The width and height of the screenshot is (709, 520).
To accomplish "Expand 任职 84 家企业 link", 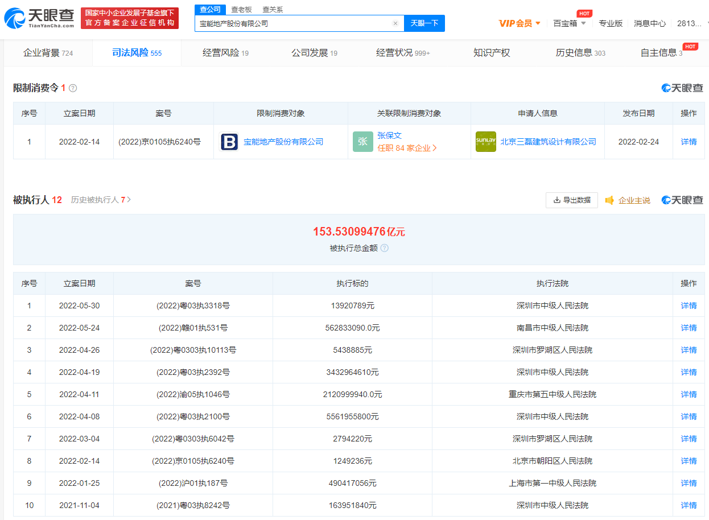I will click(407, 148).
